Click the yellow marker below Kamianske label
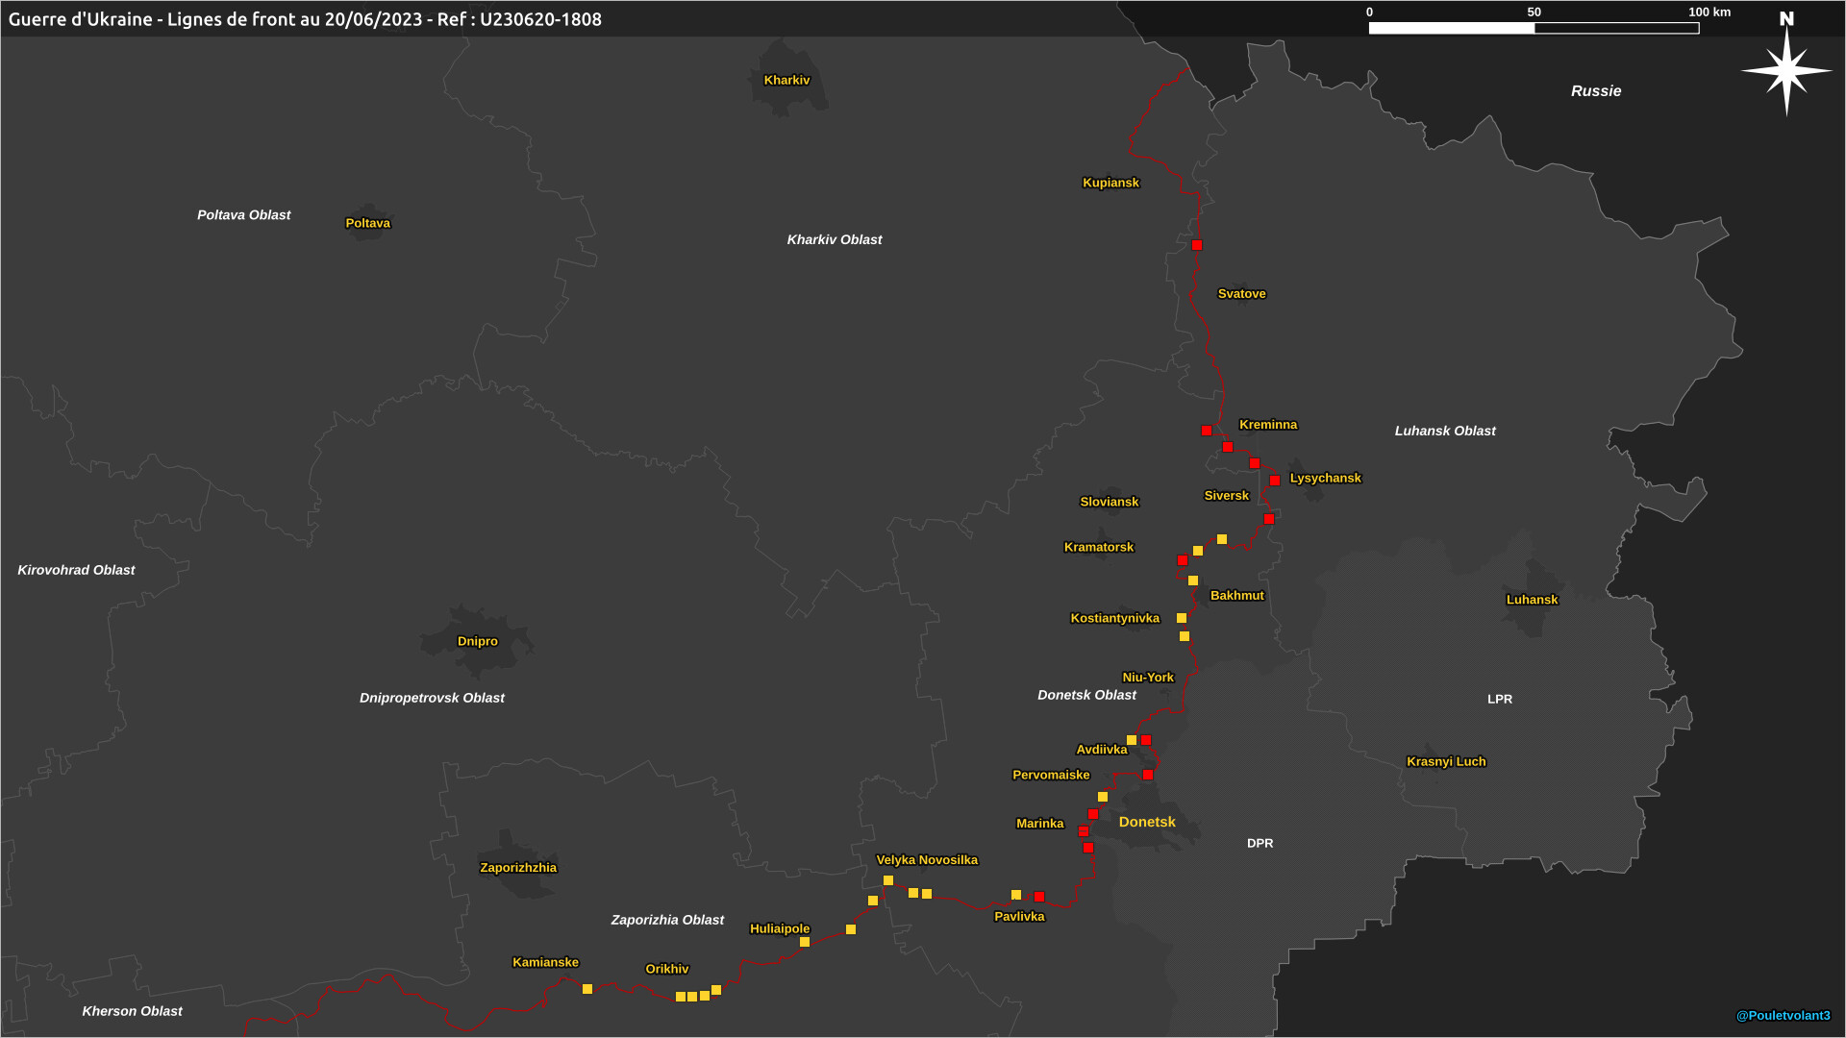This screenshot has width=1846, height=1038. point(587,989)
